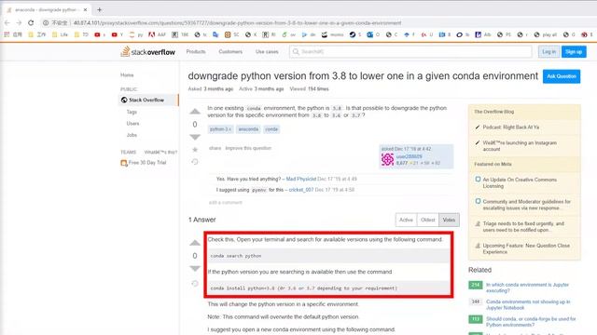Click add a comment link
This screenshot has width=597, height=335.
coord(226,203)
